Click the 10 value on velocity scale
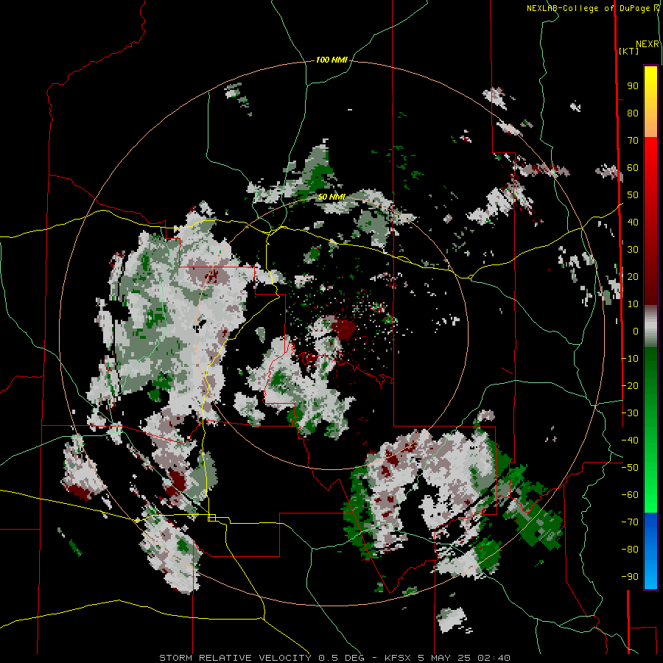The width and height of the screenshot is (663, 663). [x=633, y=304]
